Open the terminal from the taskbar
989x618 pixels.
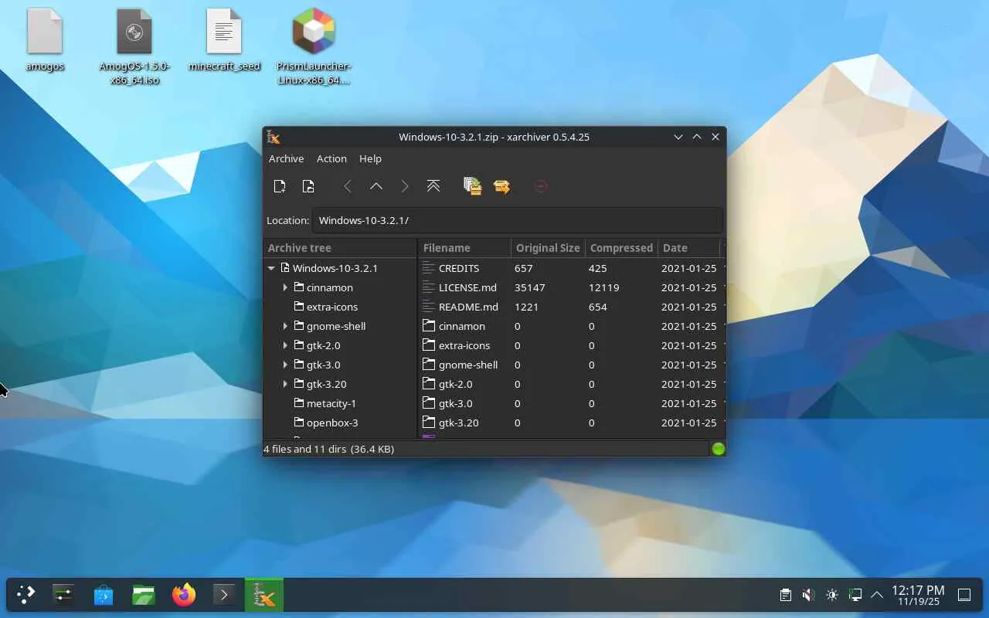(224, 595)
